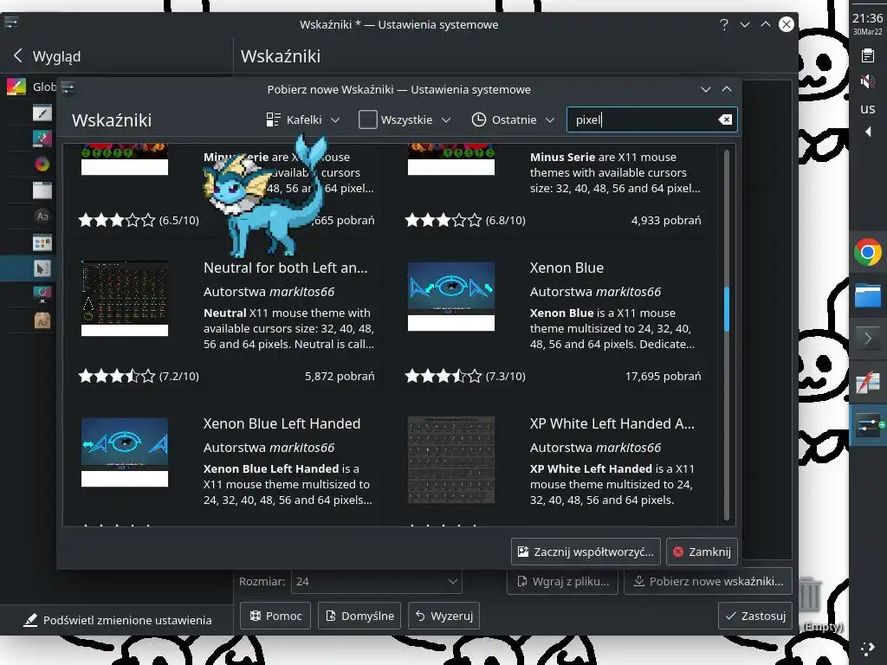Click the (6.8/10) star rating
The image size is (887, 665).
point(465,220)
